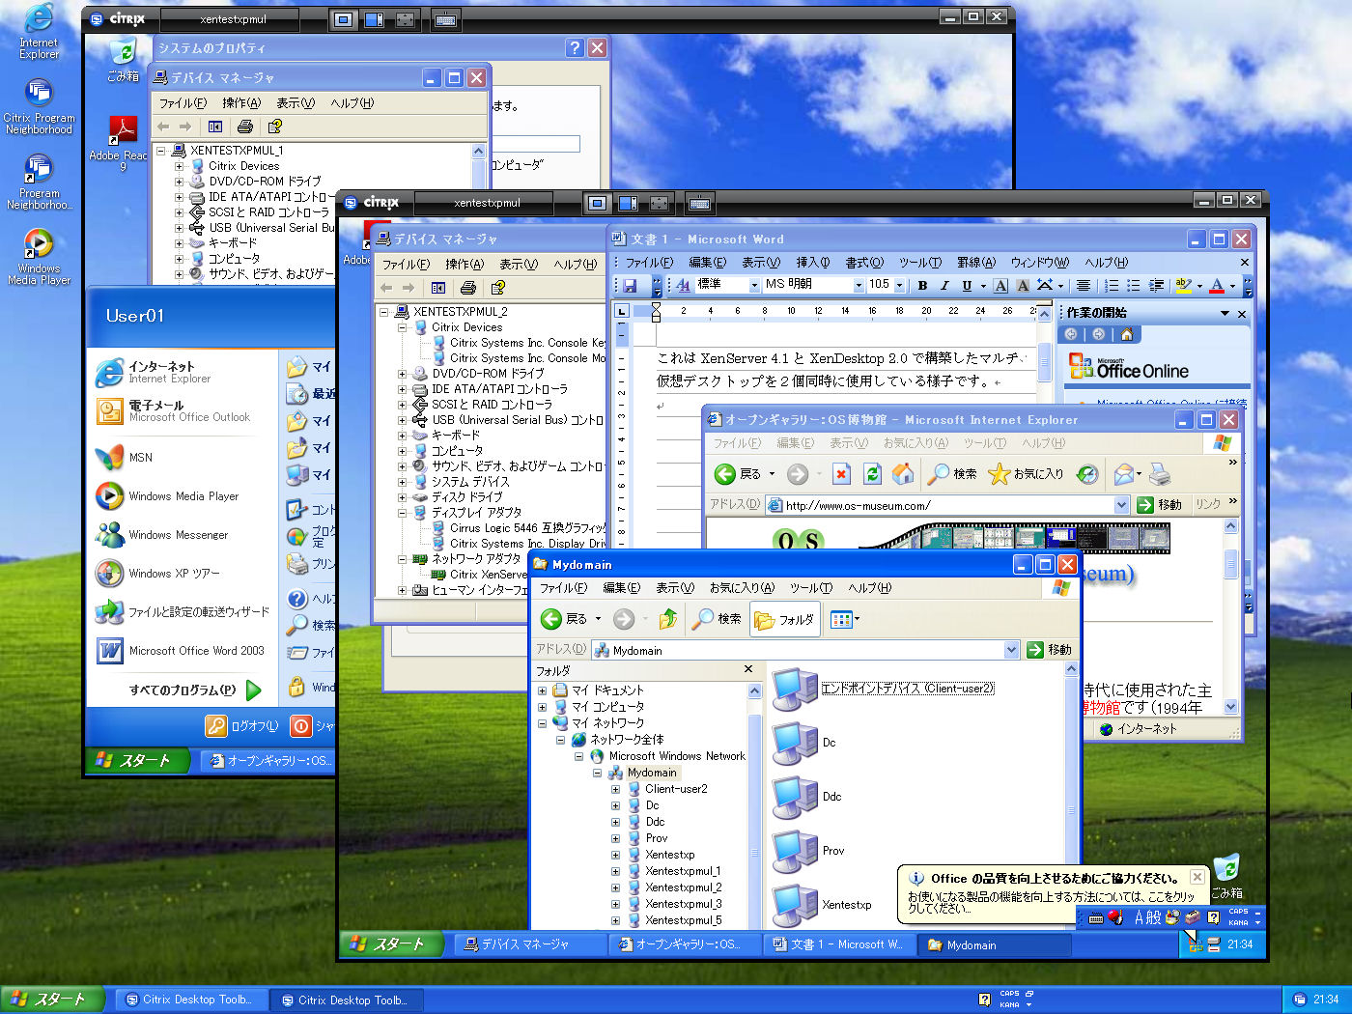Click the Bold button in Word toolbar
The image size is (1352, 1014).
click(922, 285)
